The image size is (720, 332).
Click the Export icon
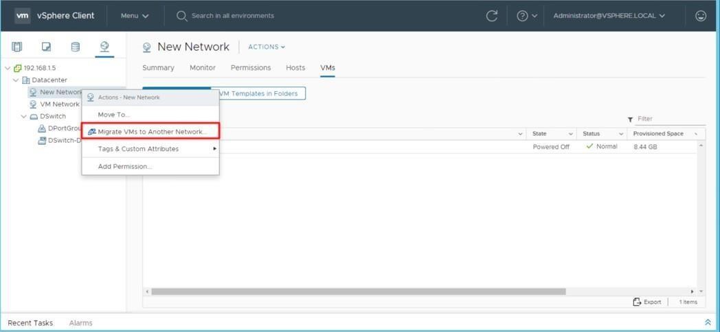[637, 302]
